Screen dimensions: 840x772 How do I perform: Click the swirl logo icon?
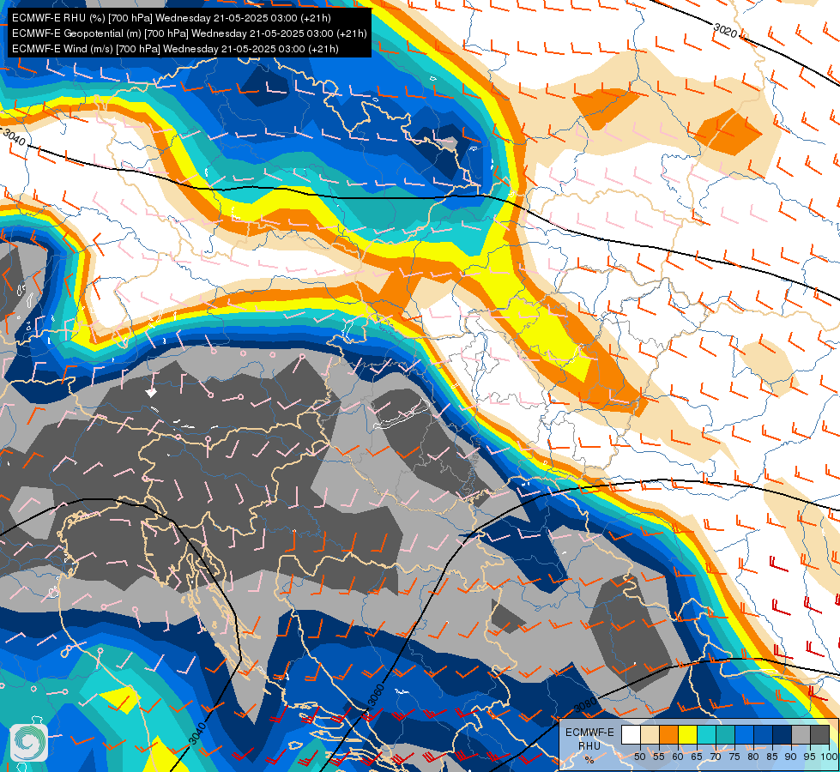coord(28,743)
